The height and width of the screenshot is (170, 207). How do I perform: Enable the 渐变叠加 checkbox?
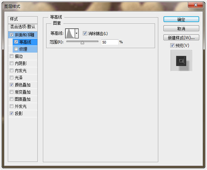(11, 92)
